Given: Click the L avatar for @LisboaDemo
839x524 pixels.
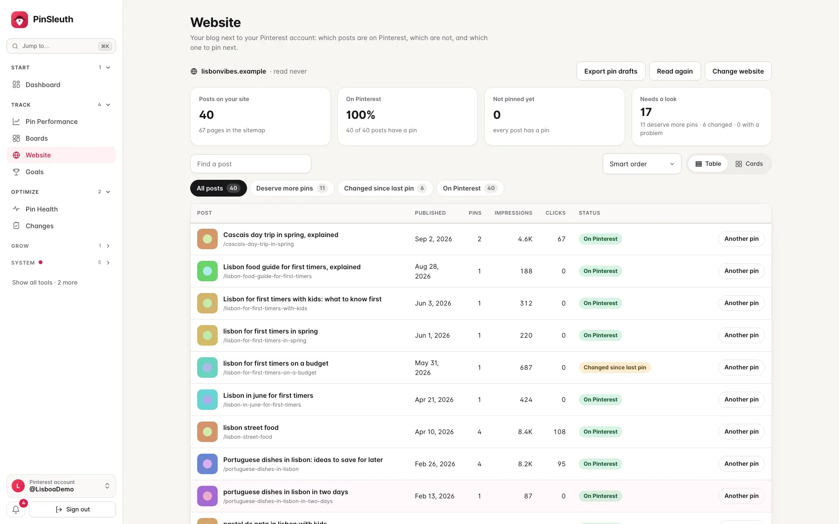Looking at the screenshot, I should [x=18, y=486].
